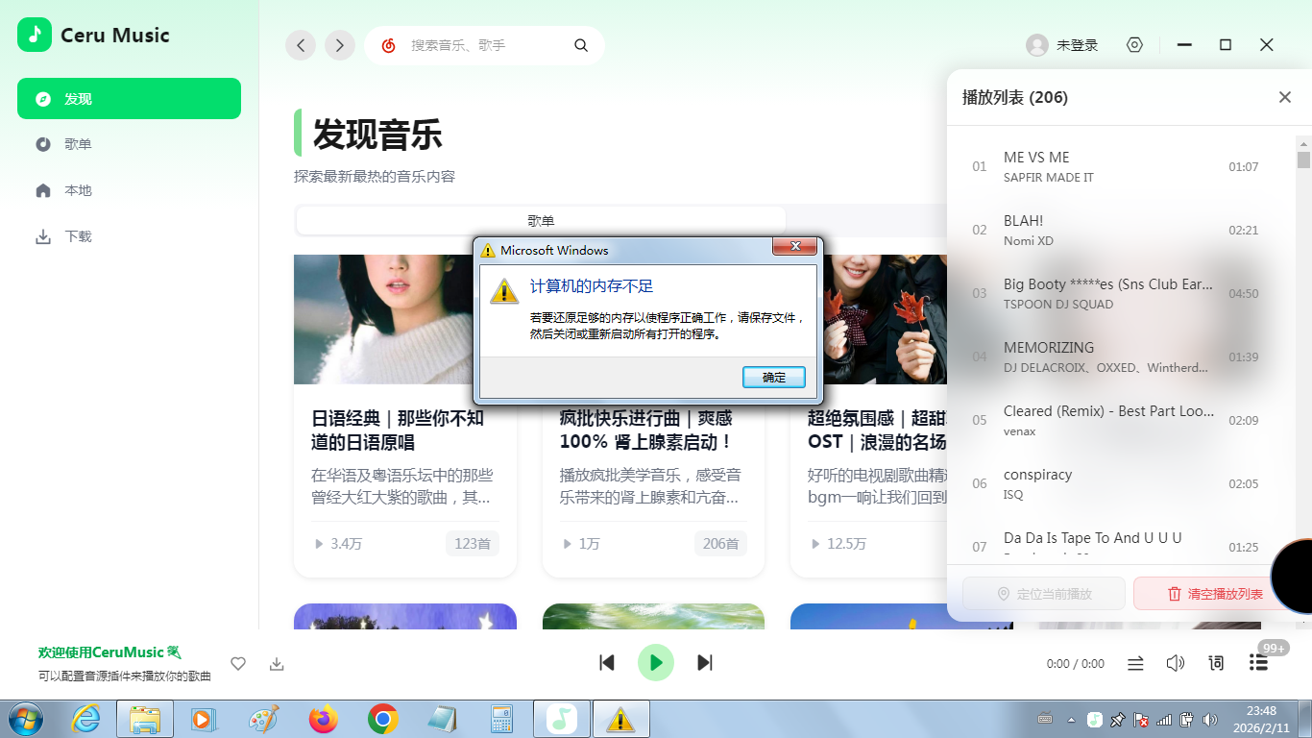Go to the previous track
Viewport: 1312px width, 738px height.
click(x=607, y=662)
